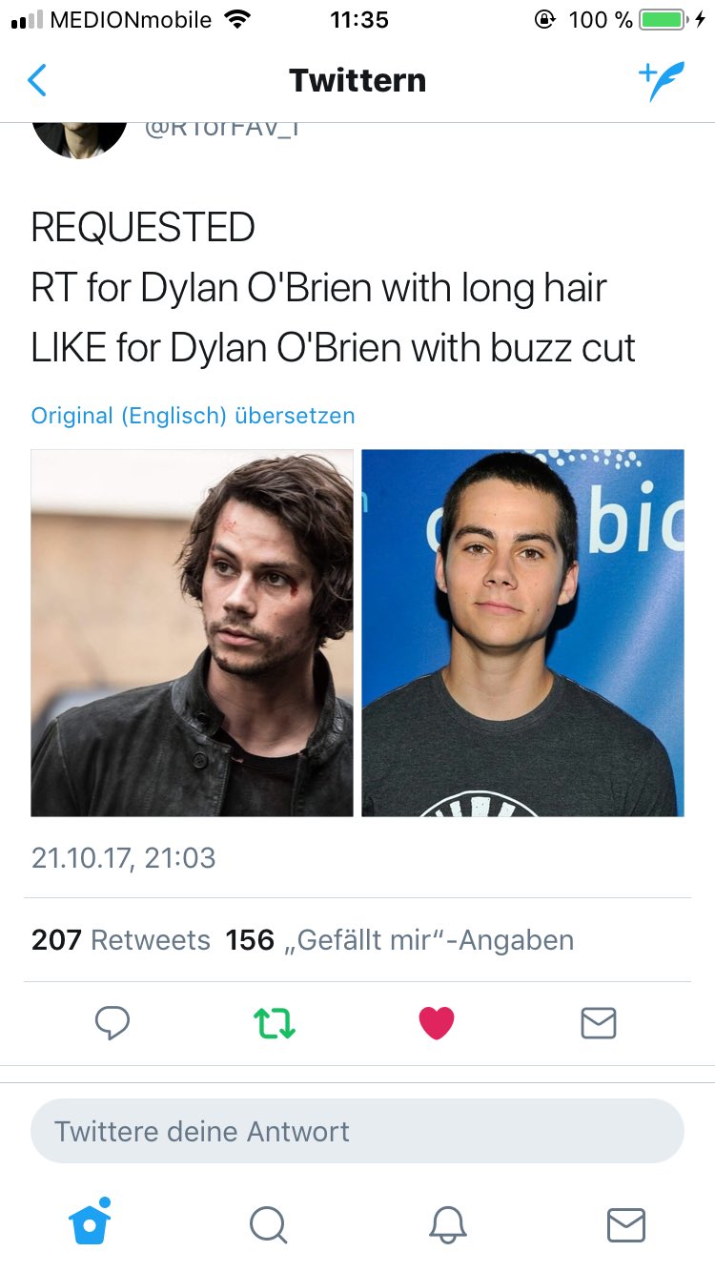The height and width of the screenshot is (1272, 715).
Task: Tap "Original (Englisch) übersetzen" link
Action: 193,416
